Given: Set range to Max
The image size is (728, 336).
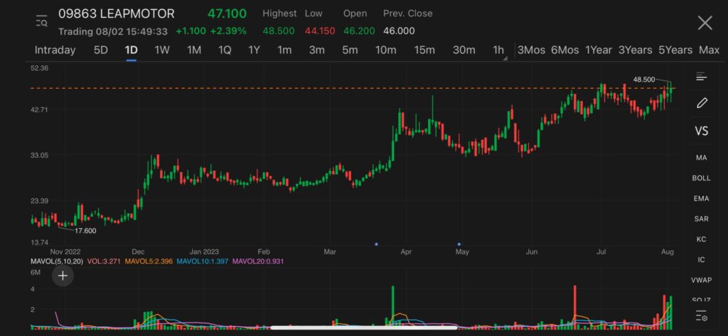Looking at the screenshot, I should 709,50.
